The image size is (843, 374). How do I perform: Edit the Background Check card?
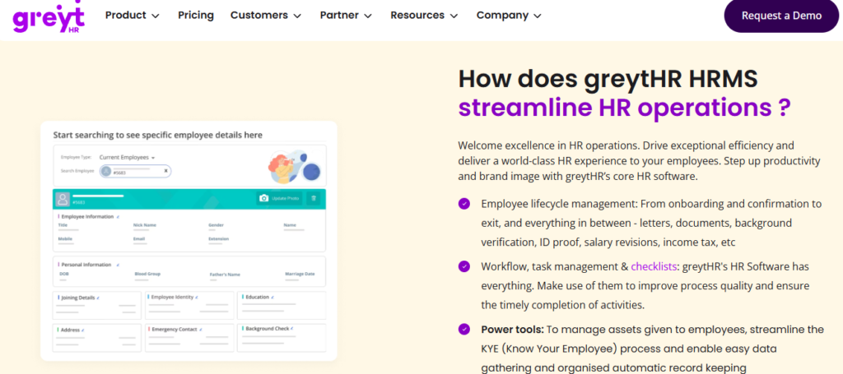293,329
